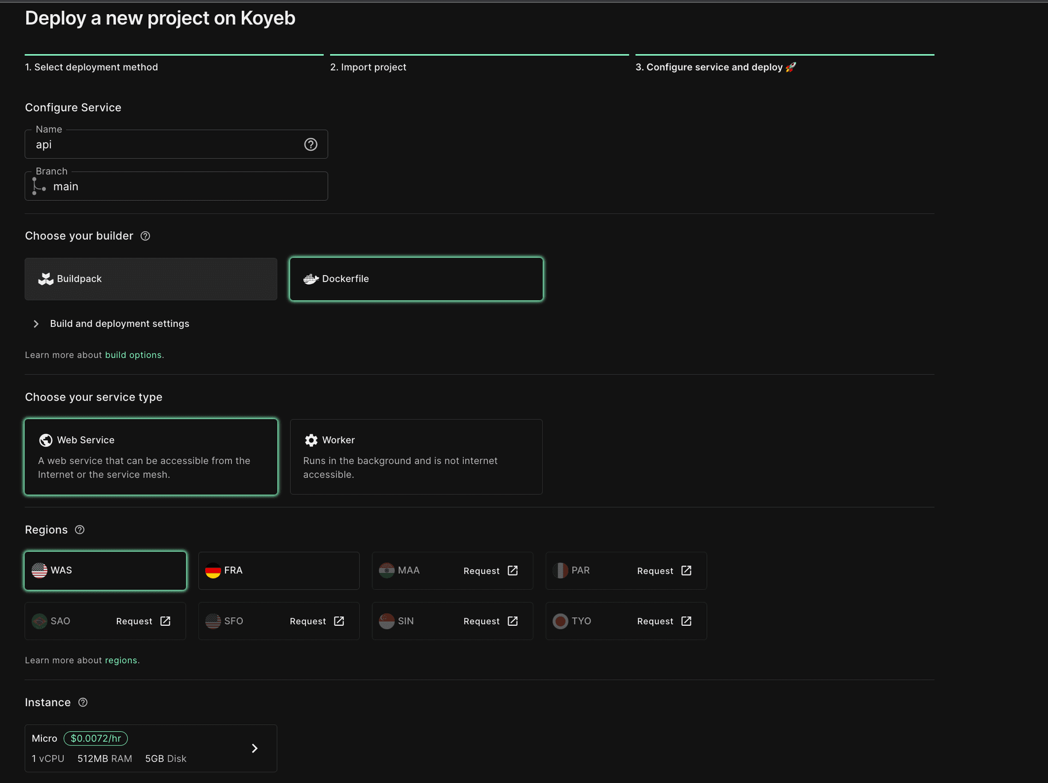
Task: Open the Regions help tooltip icon
Action: 79,529
